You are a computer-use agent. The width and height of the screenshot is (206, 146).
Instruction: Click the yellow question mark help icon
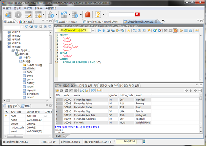tap(98, 15)
